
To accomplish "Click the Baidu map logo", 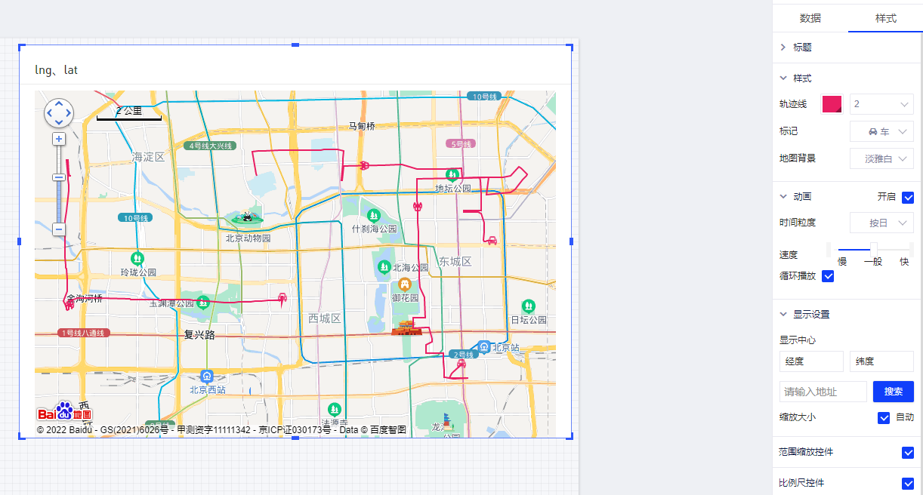I will click(x=65, y=412).
